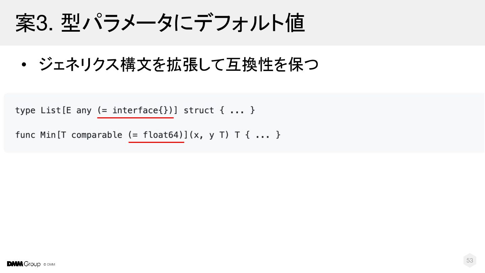Screen dimensions: 485x273
Task: Click the DMM Group logo
Action: tap(24, 264)
